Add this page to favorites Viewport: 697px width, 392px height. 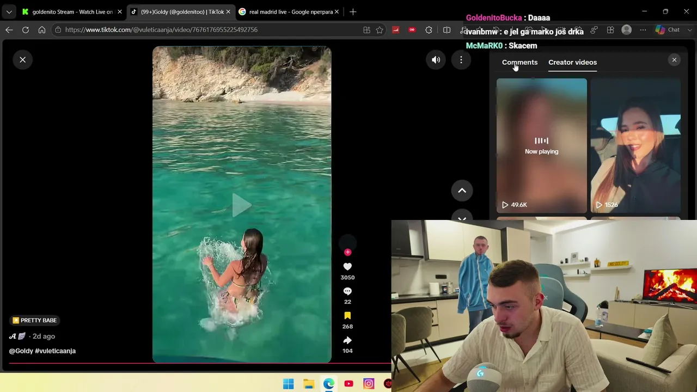[380, 30]
